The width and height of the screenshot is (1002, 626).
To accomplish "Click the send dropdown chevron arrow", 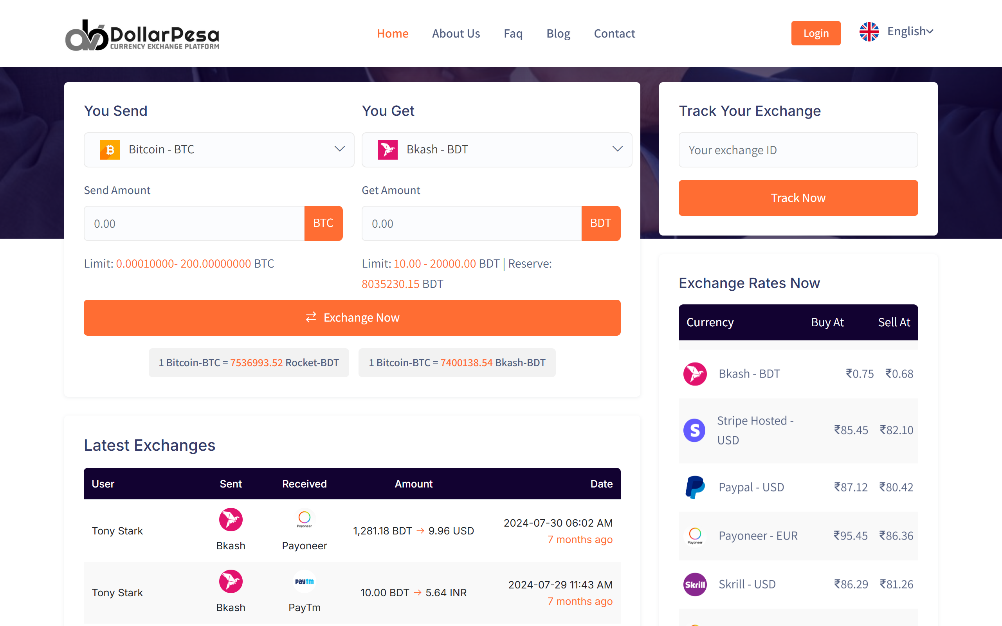I will point(339,149).
